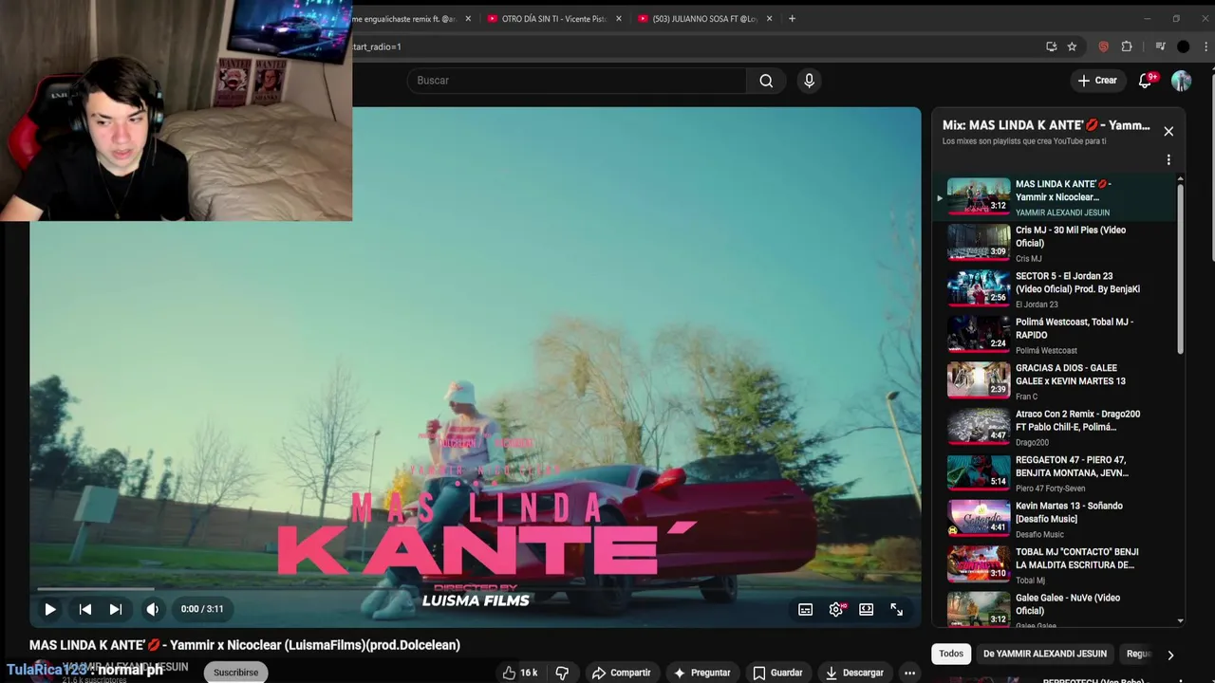The height and width of the screenshot is (683, 1215).
Task: Open Galee Galee - NuVe title
Action: click(x=1068, y=604)
